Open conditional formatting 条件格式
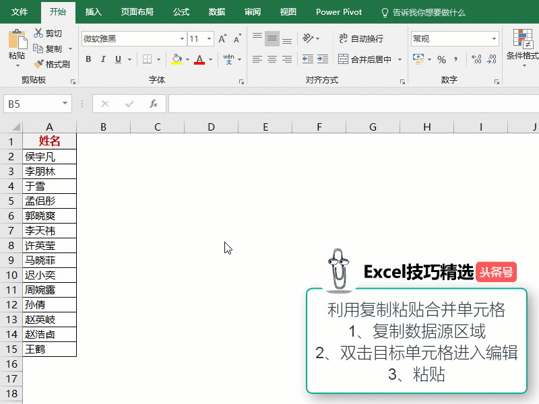Screen dimensions: 539x404 click(523, 48)
